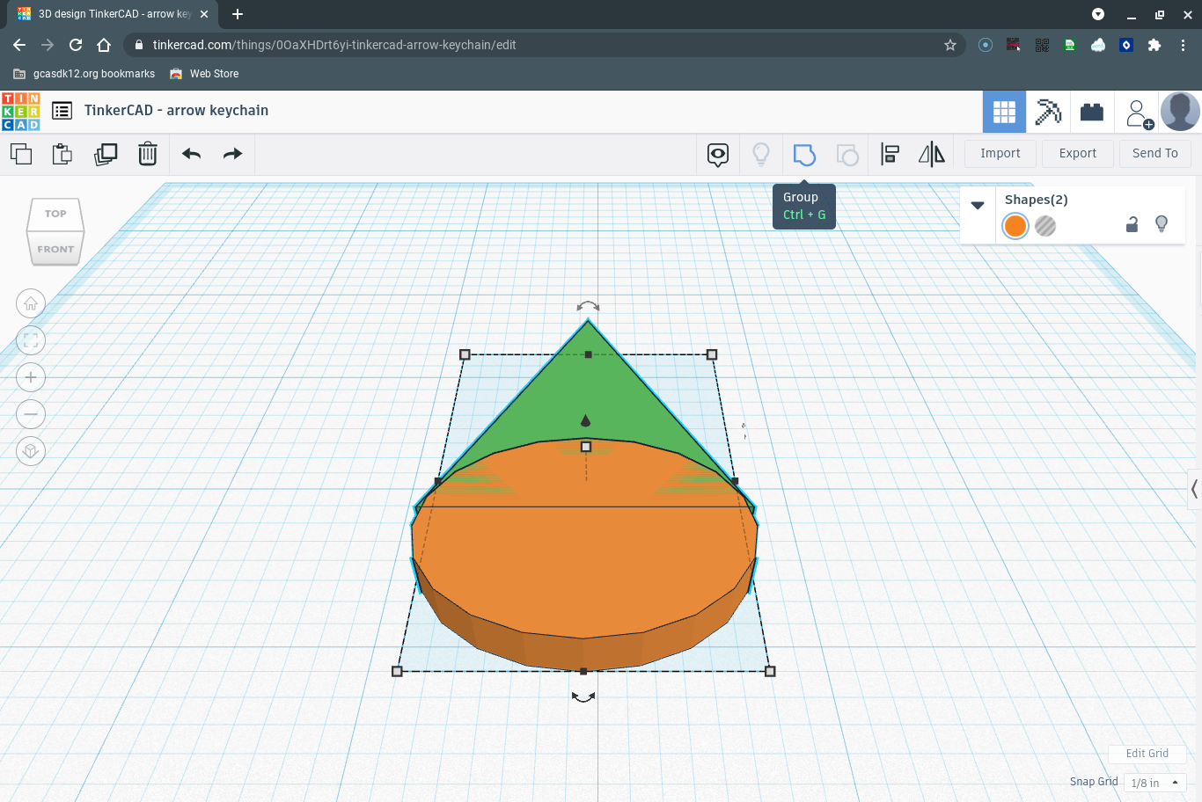
Task: Invite a collaborator with add-person icon
Action: point(1139,113)
